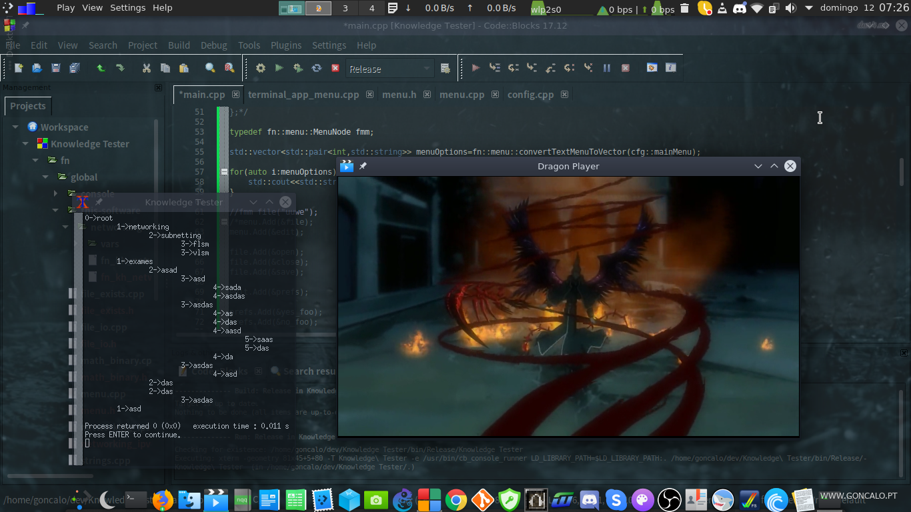Open the build target properties icon
This screenshot has height=512, width=911.
tap(445, 68)
